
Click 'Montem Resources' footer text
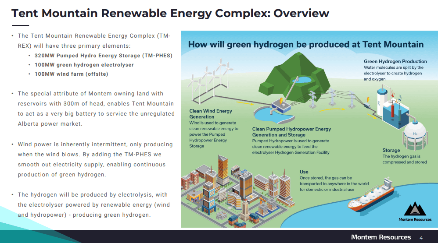(381, 237)
